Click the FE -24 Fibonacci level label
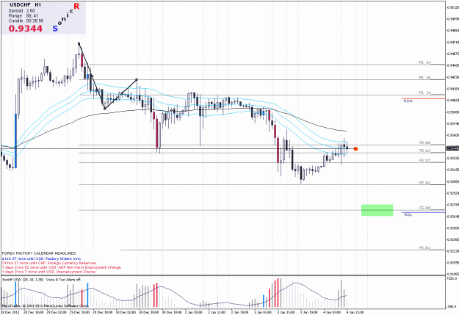The height and width of the screenshot is (315, 459). [424, 62]
